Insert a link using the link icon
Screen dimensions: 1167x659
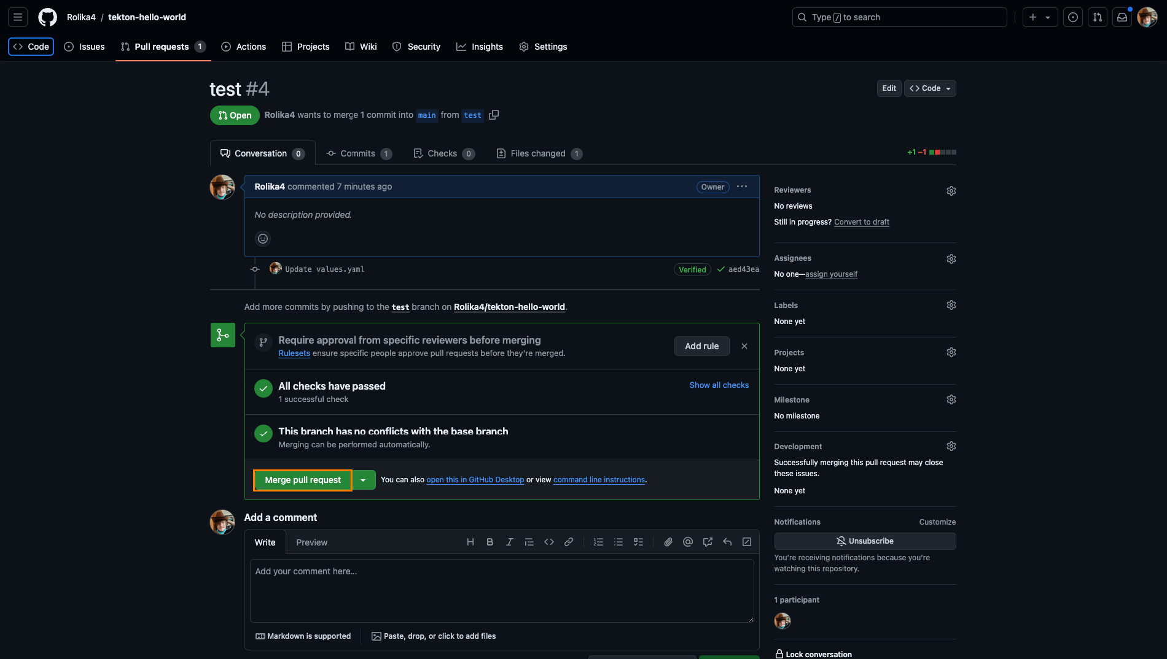(x=568, y=542)
